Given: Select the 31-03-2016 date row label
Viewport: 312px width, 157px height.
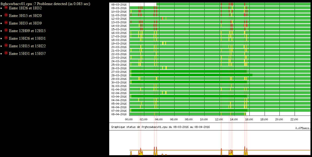Looking at the screenshot, I should click(x=119, y=86).
